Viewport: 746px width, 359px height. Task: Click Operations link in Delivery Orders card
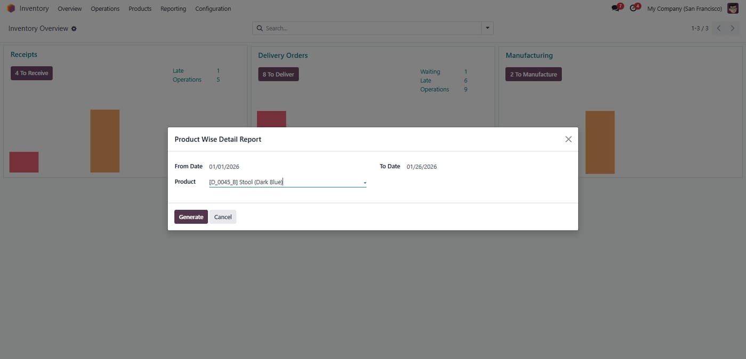click(x=435, y=89)
